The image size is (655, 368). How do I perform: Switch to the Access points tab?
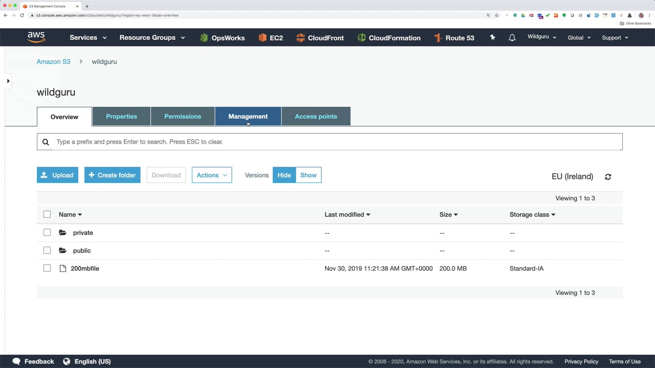pos(316,117)
